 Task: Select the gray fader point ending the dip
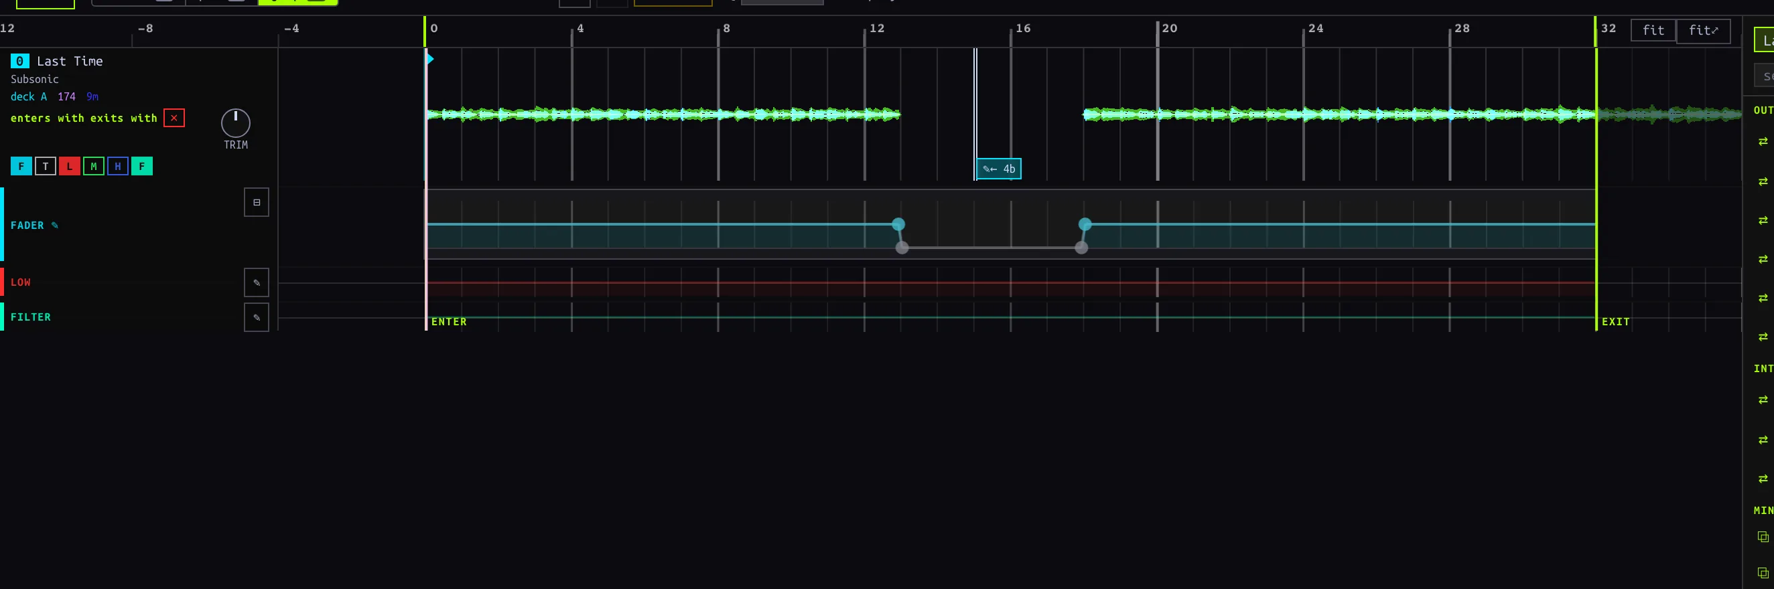point(1081,248)
